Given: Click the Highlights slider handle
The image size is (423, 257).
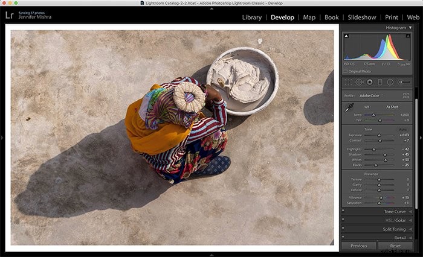Looking at the screenshot, I should coord(374,149).
